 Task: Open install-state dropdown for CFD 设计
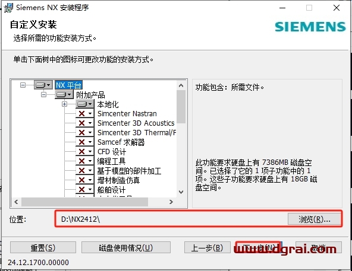tap(85, 152)
